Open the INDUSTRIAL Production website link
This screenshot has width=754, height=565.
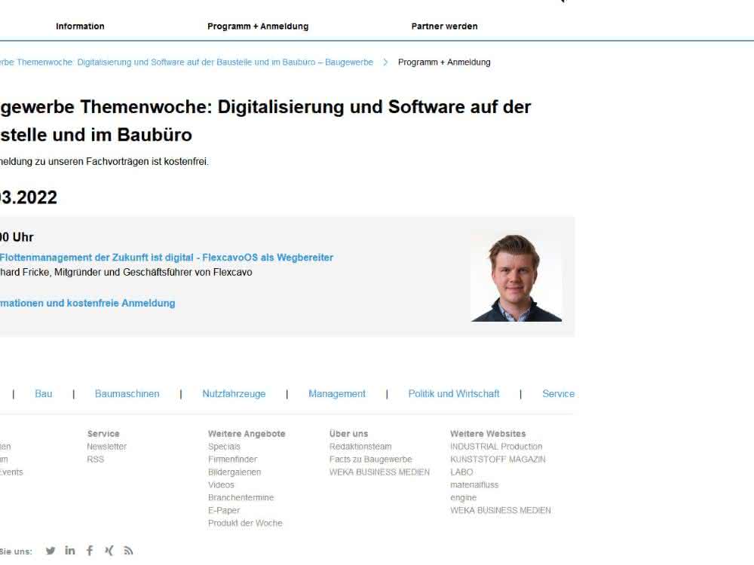(496, 447)
